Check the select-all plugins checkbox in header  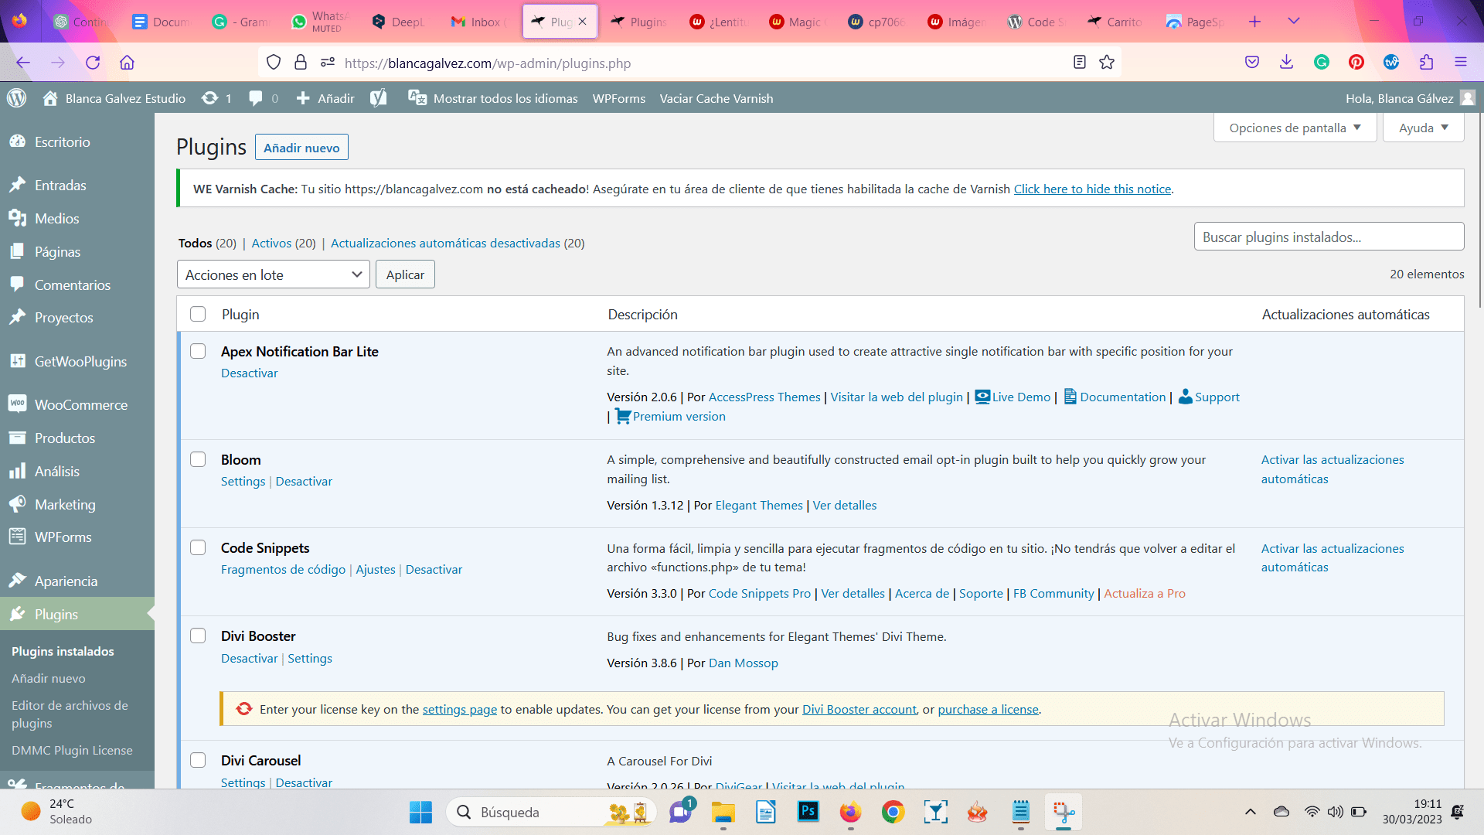pos(198,314)
